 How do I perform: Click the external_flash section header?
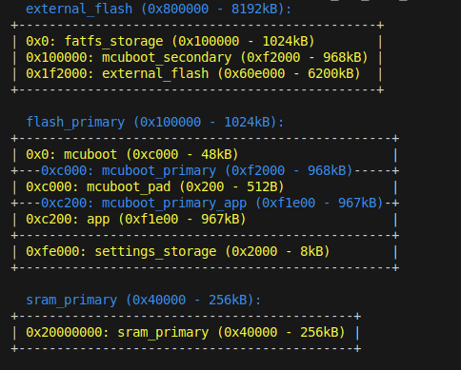(x=158, y=9)
